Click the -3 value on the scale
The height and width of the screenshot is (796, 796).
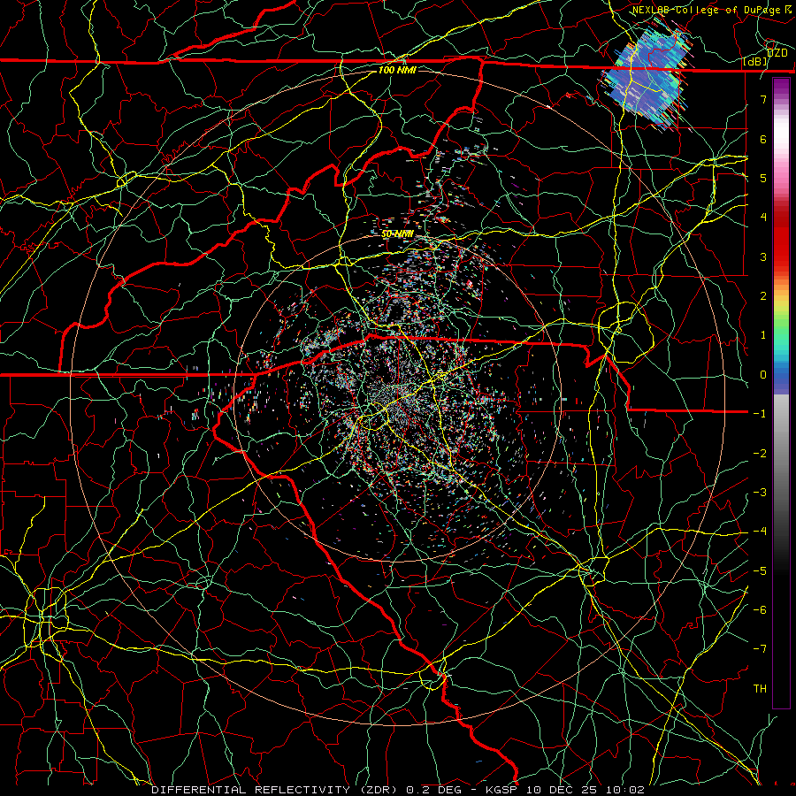coord(760,492)
